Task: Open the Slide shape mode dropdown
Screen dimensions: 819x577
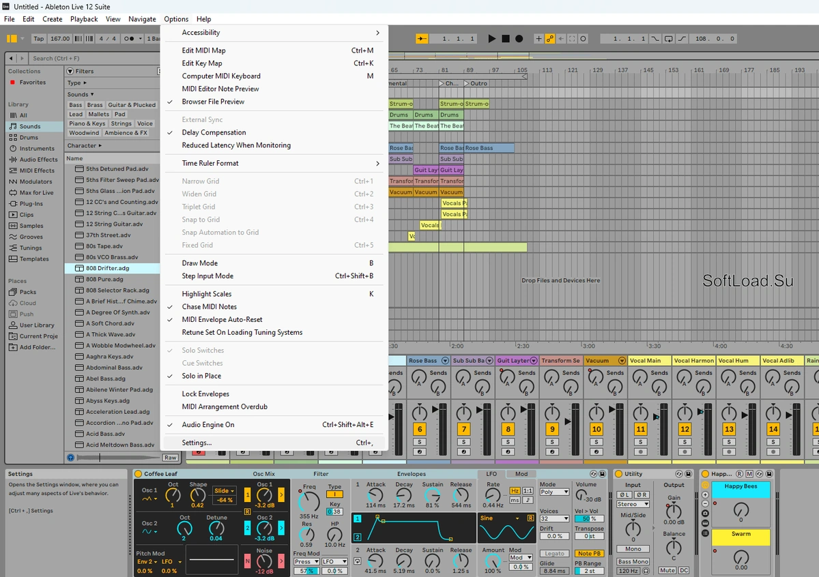Action: [224, 490]
